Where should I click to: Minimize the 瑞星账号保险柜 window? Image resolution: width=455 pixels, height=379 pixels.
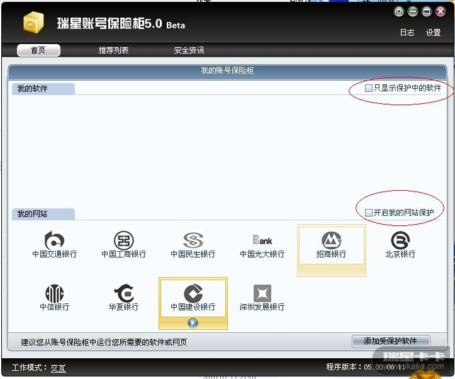coord(412,11)
